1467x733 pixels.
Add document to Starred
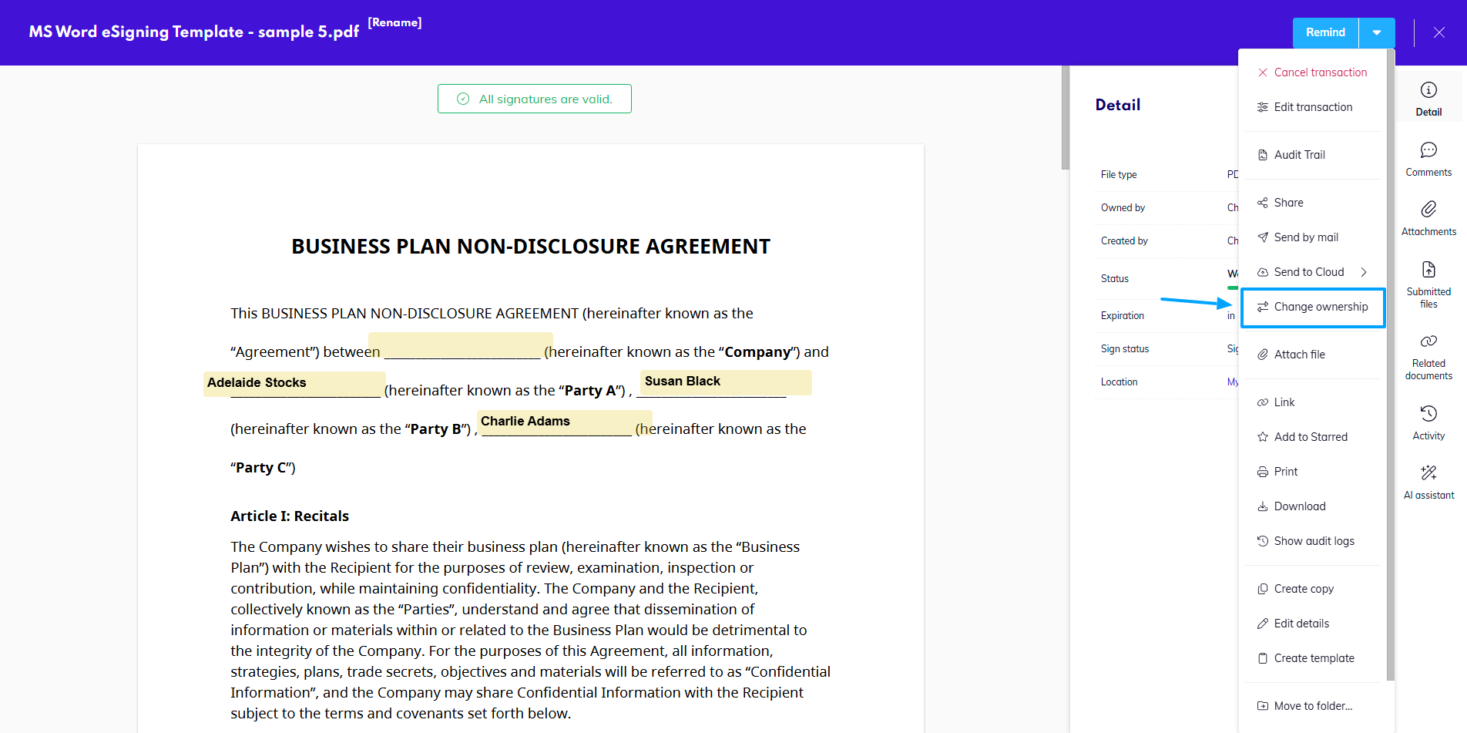pos(1310,437)
